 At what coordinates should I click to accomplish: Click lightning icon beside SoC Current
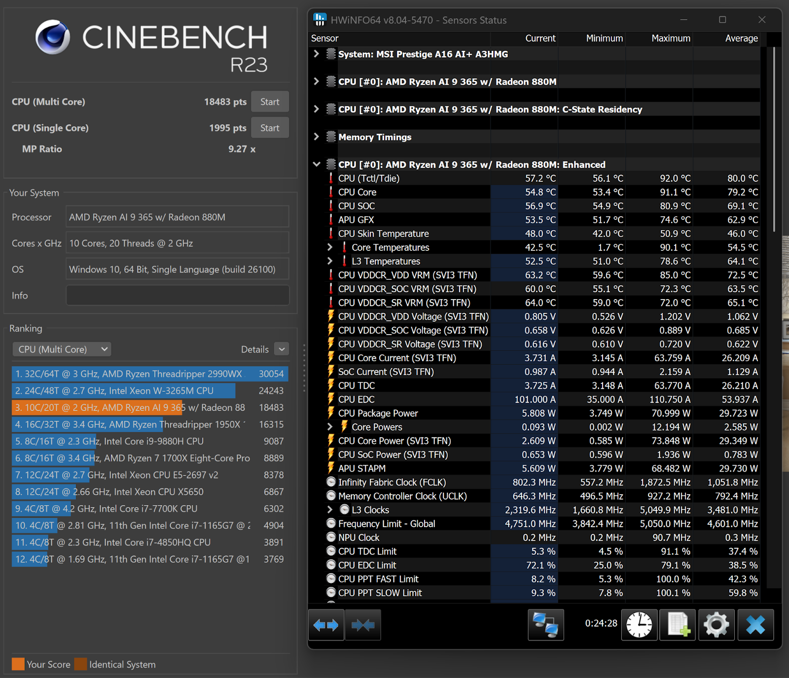coord(331,372)
